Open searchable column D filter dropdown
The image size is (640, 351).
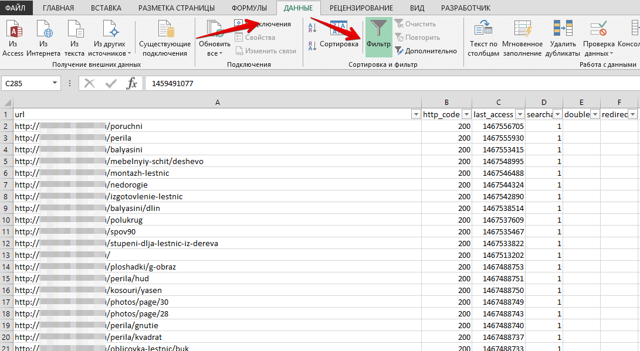(x=557, y=114)
